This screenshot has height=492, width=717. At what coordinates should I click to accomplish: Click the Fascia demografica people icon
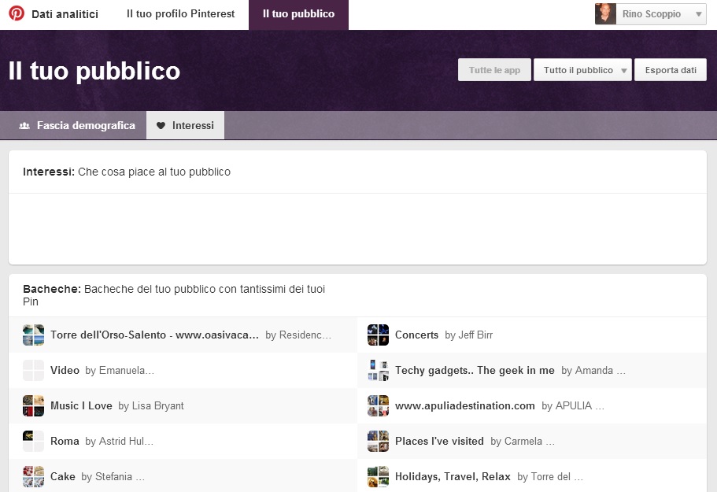(24, 126)
